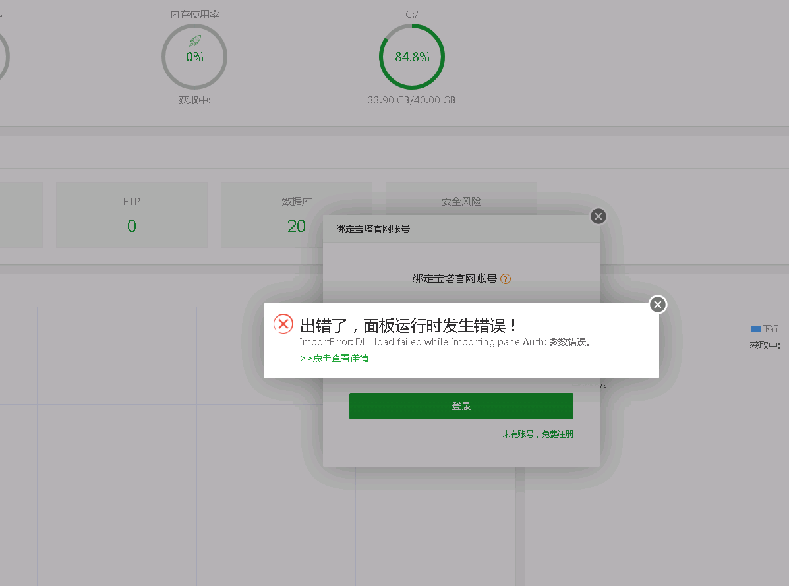Open the FTP count card
The width and height of the screenshot is (789, 586).
point(132,215)
